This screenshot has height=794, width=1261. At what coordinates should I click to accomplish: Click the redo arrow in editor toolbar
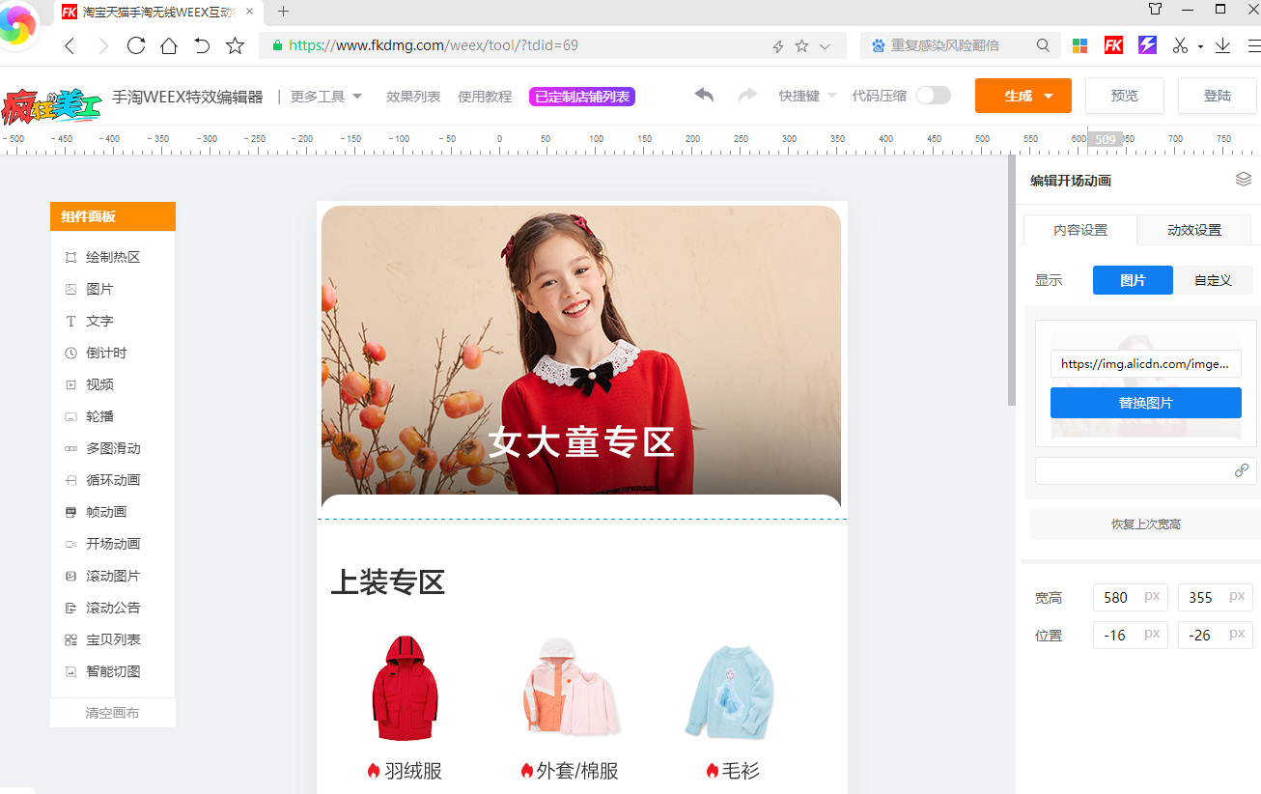coord(747,95)
